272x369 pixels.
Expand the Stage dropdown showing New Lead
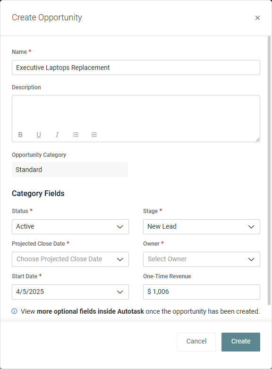(202, 227)
